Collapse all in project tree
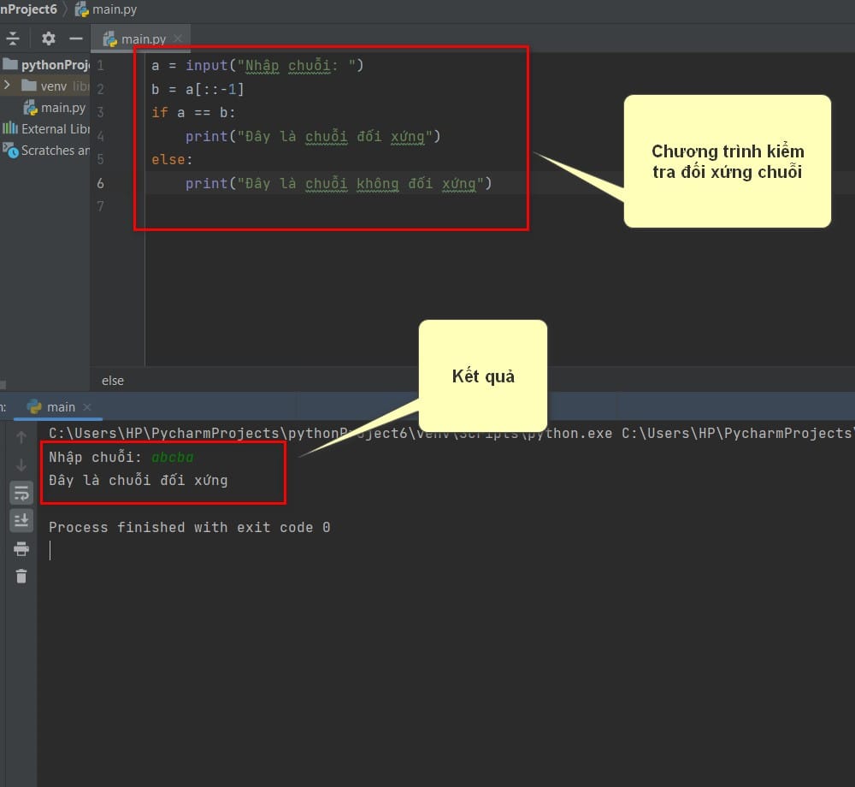Viewport: 855px width, 787px height. click(13, 38)
